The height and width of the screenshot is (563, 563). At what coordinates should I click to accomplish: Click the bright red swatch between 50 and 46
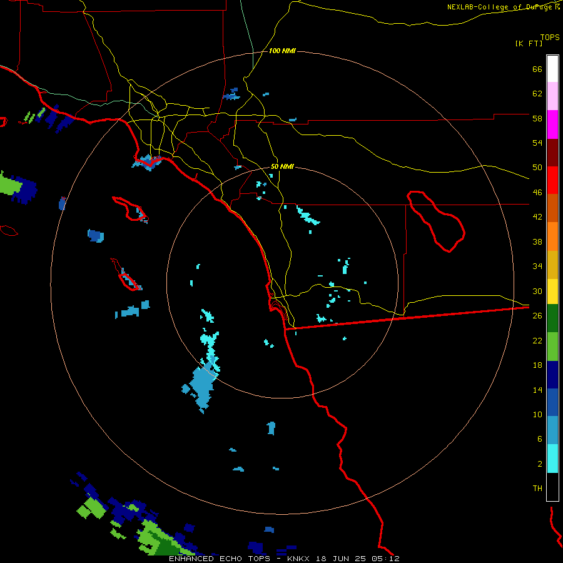(552, 180)
